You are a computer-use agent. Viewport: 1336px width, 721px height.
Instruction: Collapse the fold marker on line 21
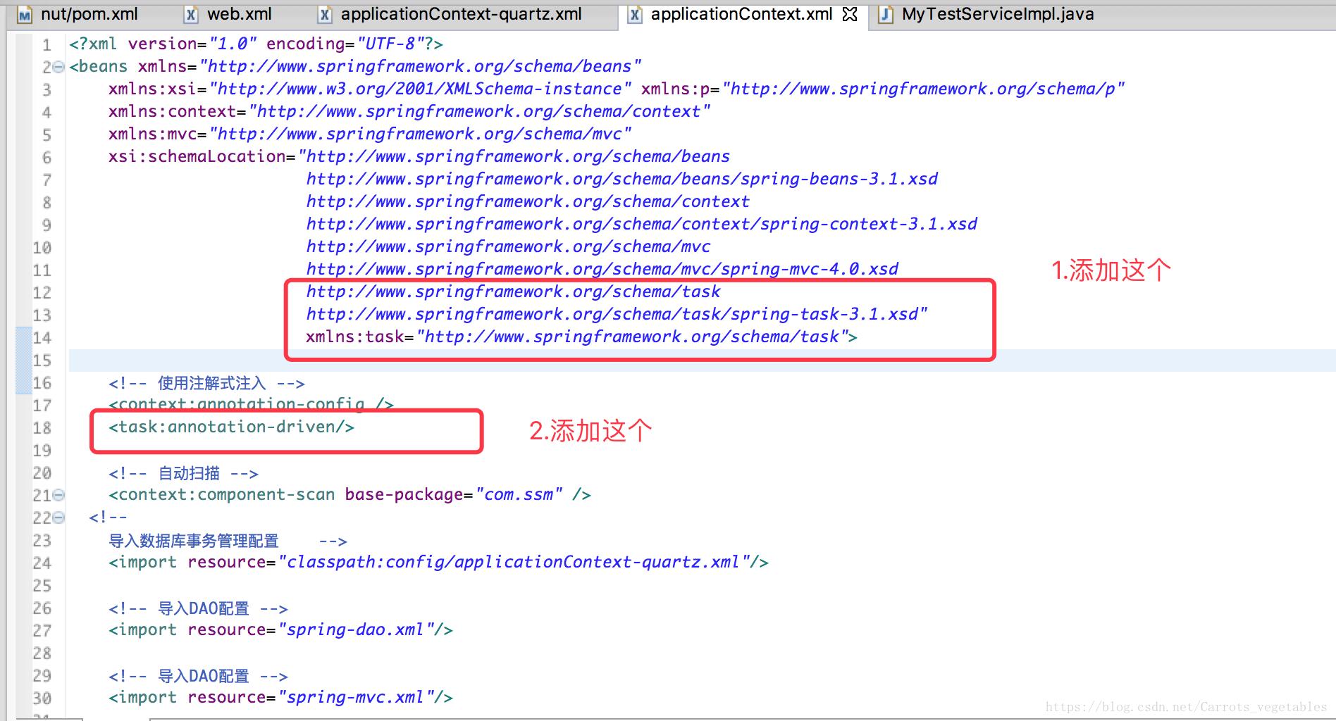pyautogui.click(x=59, y=495)
